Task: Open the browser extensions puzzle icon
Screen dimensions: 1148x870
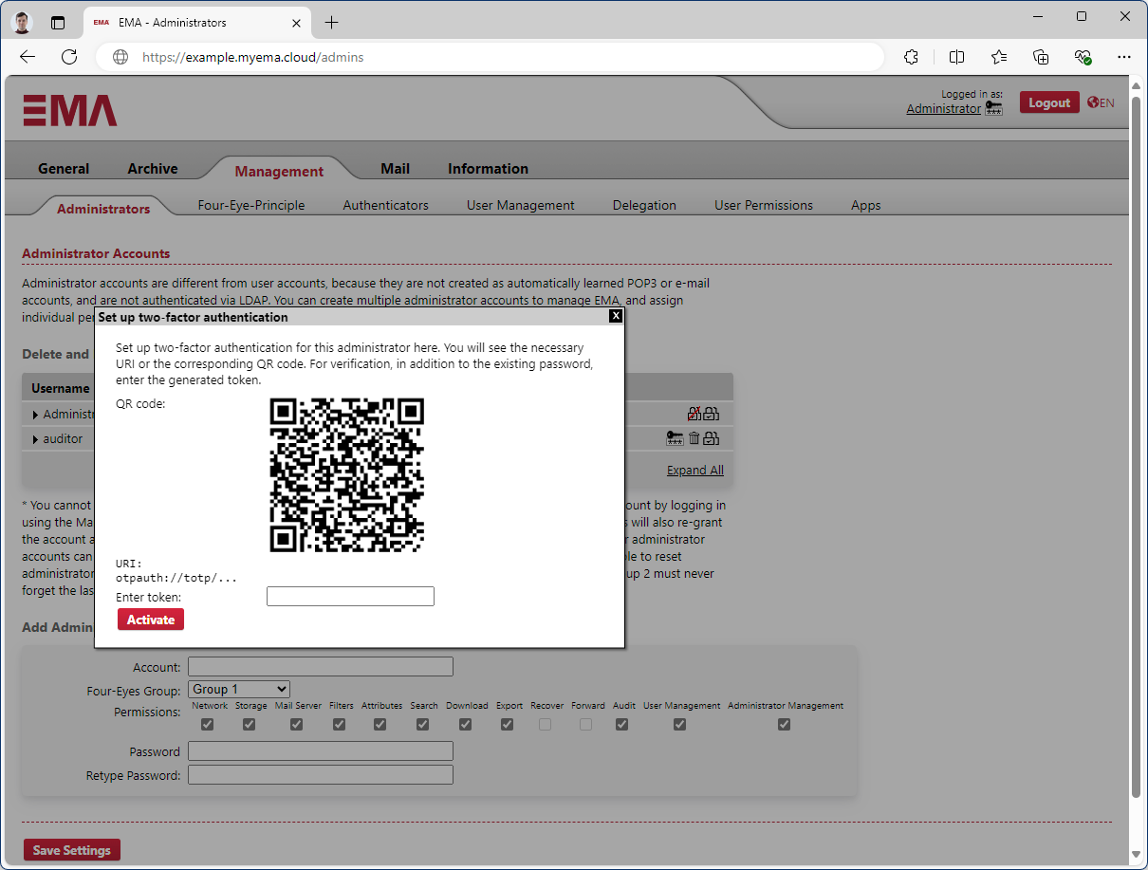Action: coord(911,57)
